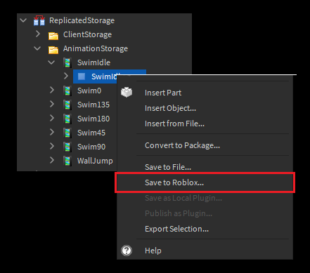Click the Swim0 animation icon
This screenshot has width=310, height=273.
(67, 91)
